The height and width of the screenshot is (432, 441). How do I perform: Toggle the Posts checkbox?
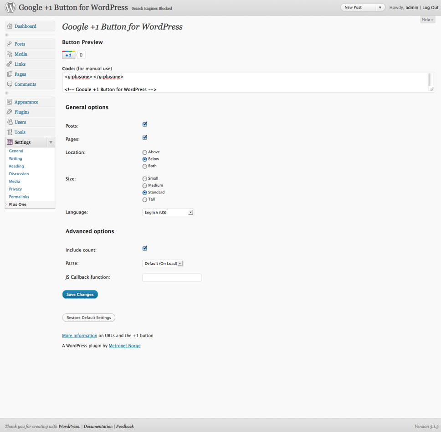pos(144,124)
